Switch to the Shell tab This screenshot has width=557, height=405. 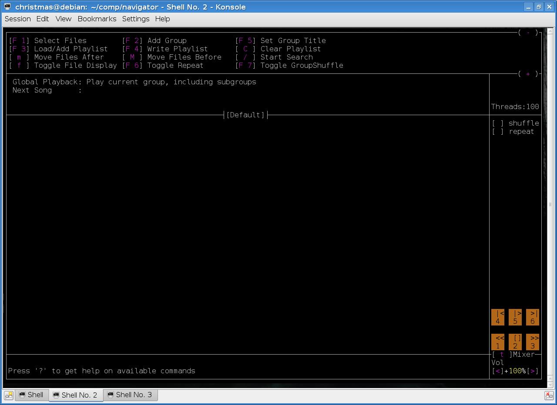point(31,395)
